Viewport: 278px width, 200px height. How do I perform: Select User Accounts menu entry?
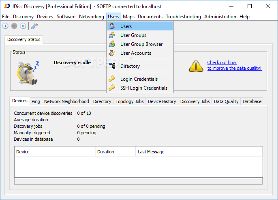pyautogui.click(x=140, y=53)
